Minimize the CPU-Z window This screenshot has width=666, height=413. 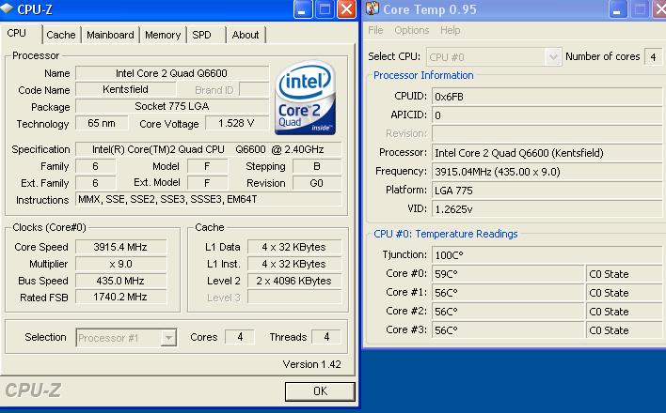click(303, 9)
